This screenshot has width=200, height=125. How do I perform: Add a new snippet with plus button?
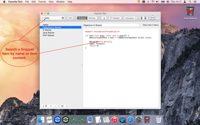tap(51, 106)
